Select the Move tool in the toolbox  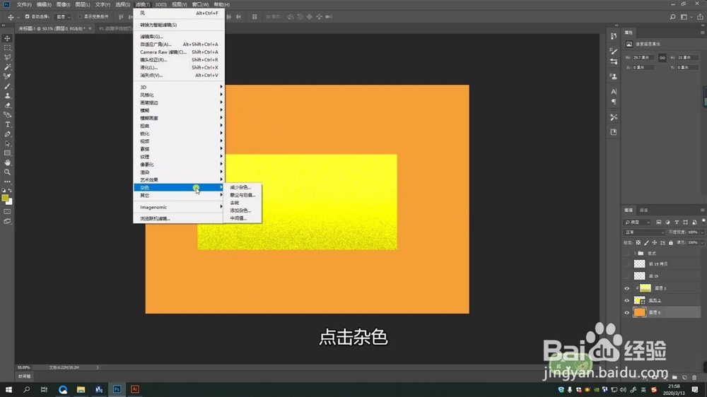[7, 38]
